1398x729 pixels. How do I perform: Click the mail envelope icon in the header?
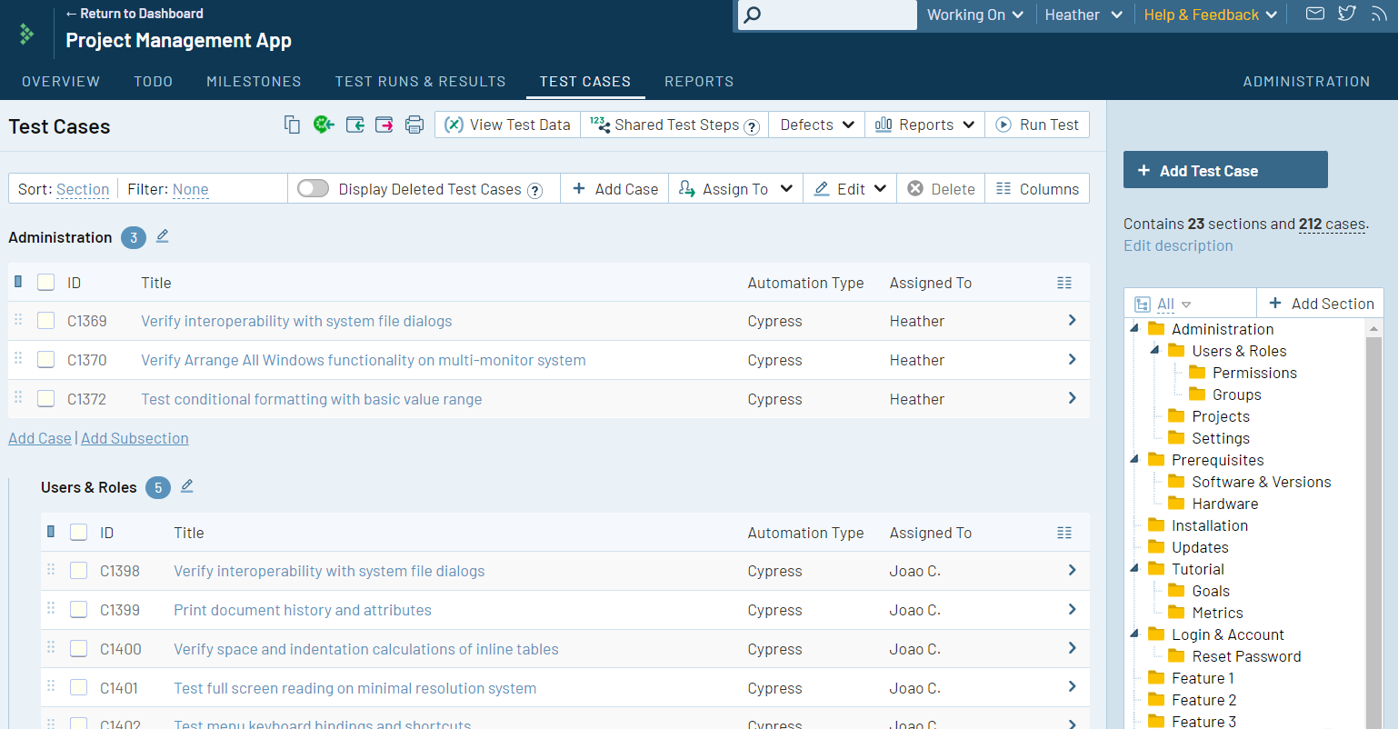(1314, 14)
